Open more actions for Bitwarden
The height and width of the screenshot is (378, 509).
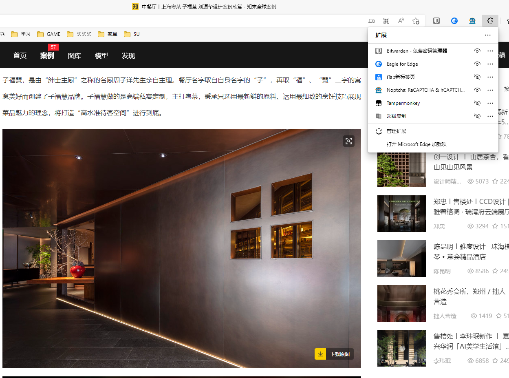pyautogui.click(x=490, y=51)
